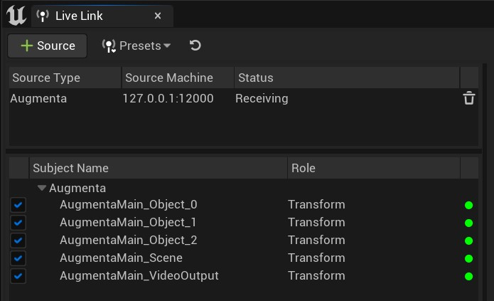The image size is (494, 301).
Task: Select the AugmentaMain_Object_0 subject
Action: [x=129, y=204]
